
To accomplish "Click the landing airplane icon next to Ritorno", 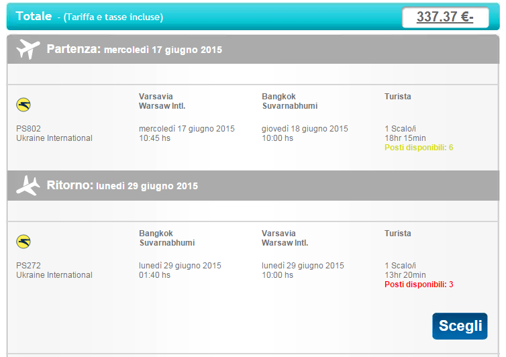I will [x=28, y=186].
